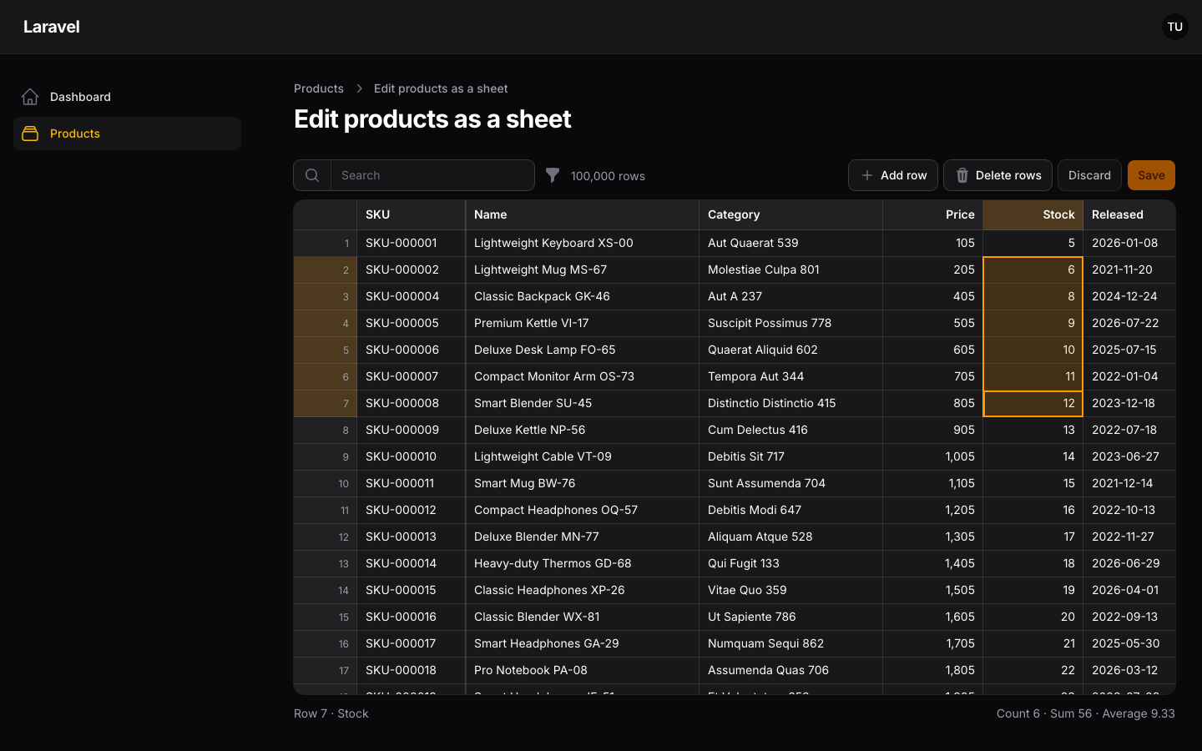Click cell Vitae Quo 359
This screenshot has width=1202, height=751.
click(790, 590)
